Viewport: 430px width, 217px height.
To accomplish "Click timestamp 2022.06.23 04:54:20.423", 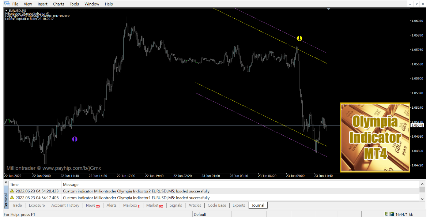I will 37,191.
